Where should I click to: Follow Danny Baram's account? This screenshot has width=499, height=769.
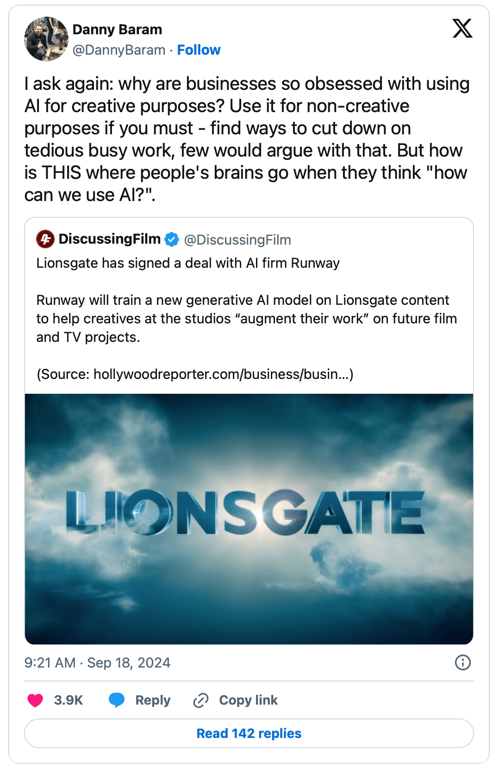click(x=199, y=50)
